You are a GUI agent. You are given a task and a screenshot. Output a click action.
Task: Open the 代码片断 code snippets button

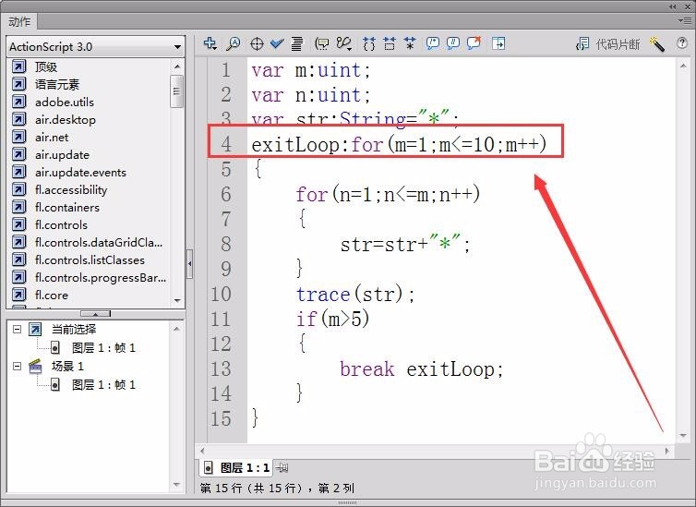pos(607,44)
